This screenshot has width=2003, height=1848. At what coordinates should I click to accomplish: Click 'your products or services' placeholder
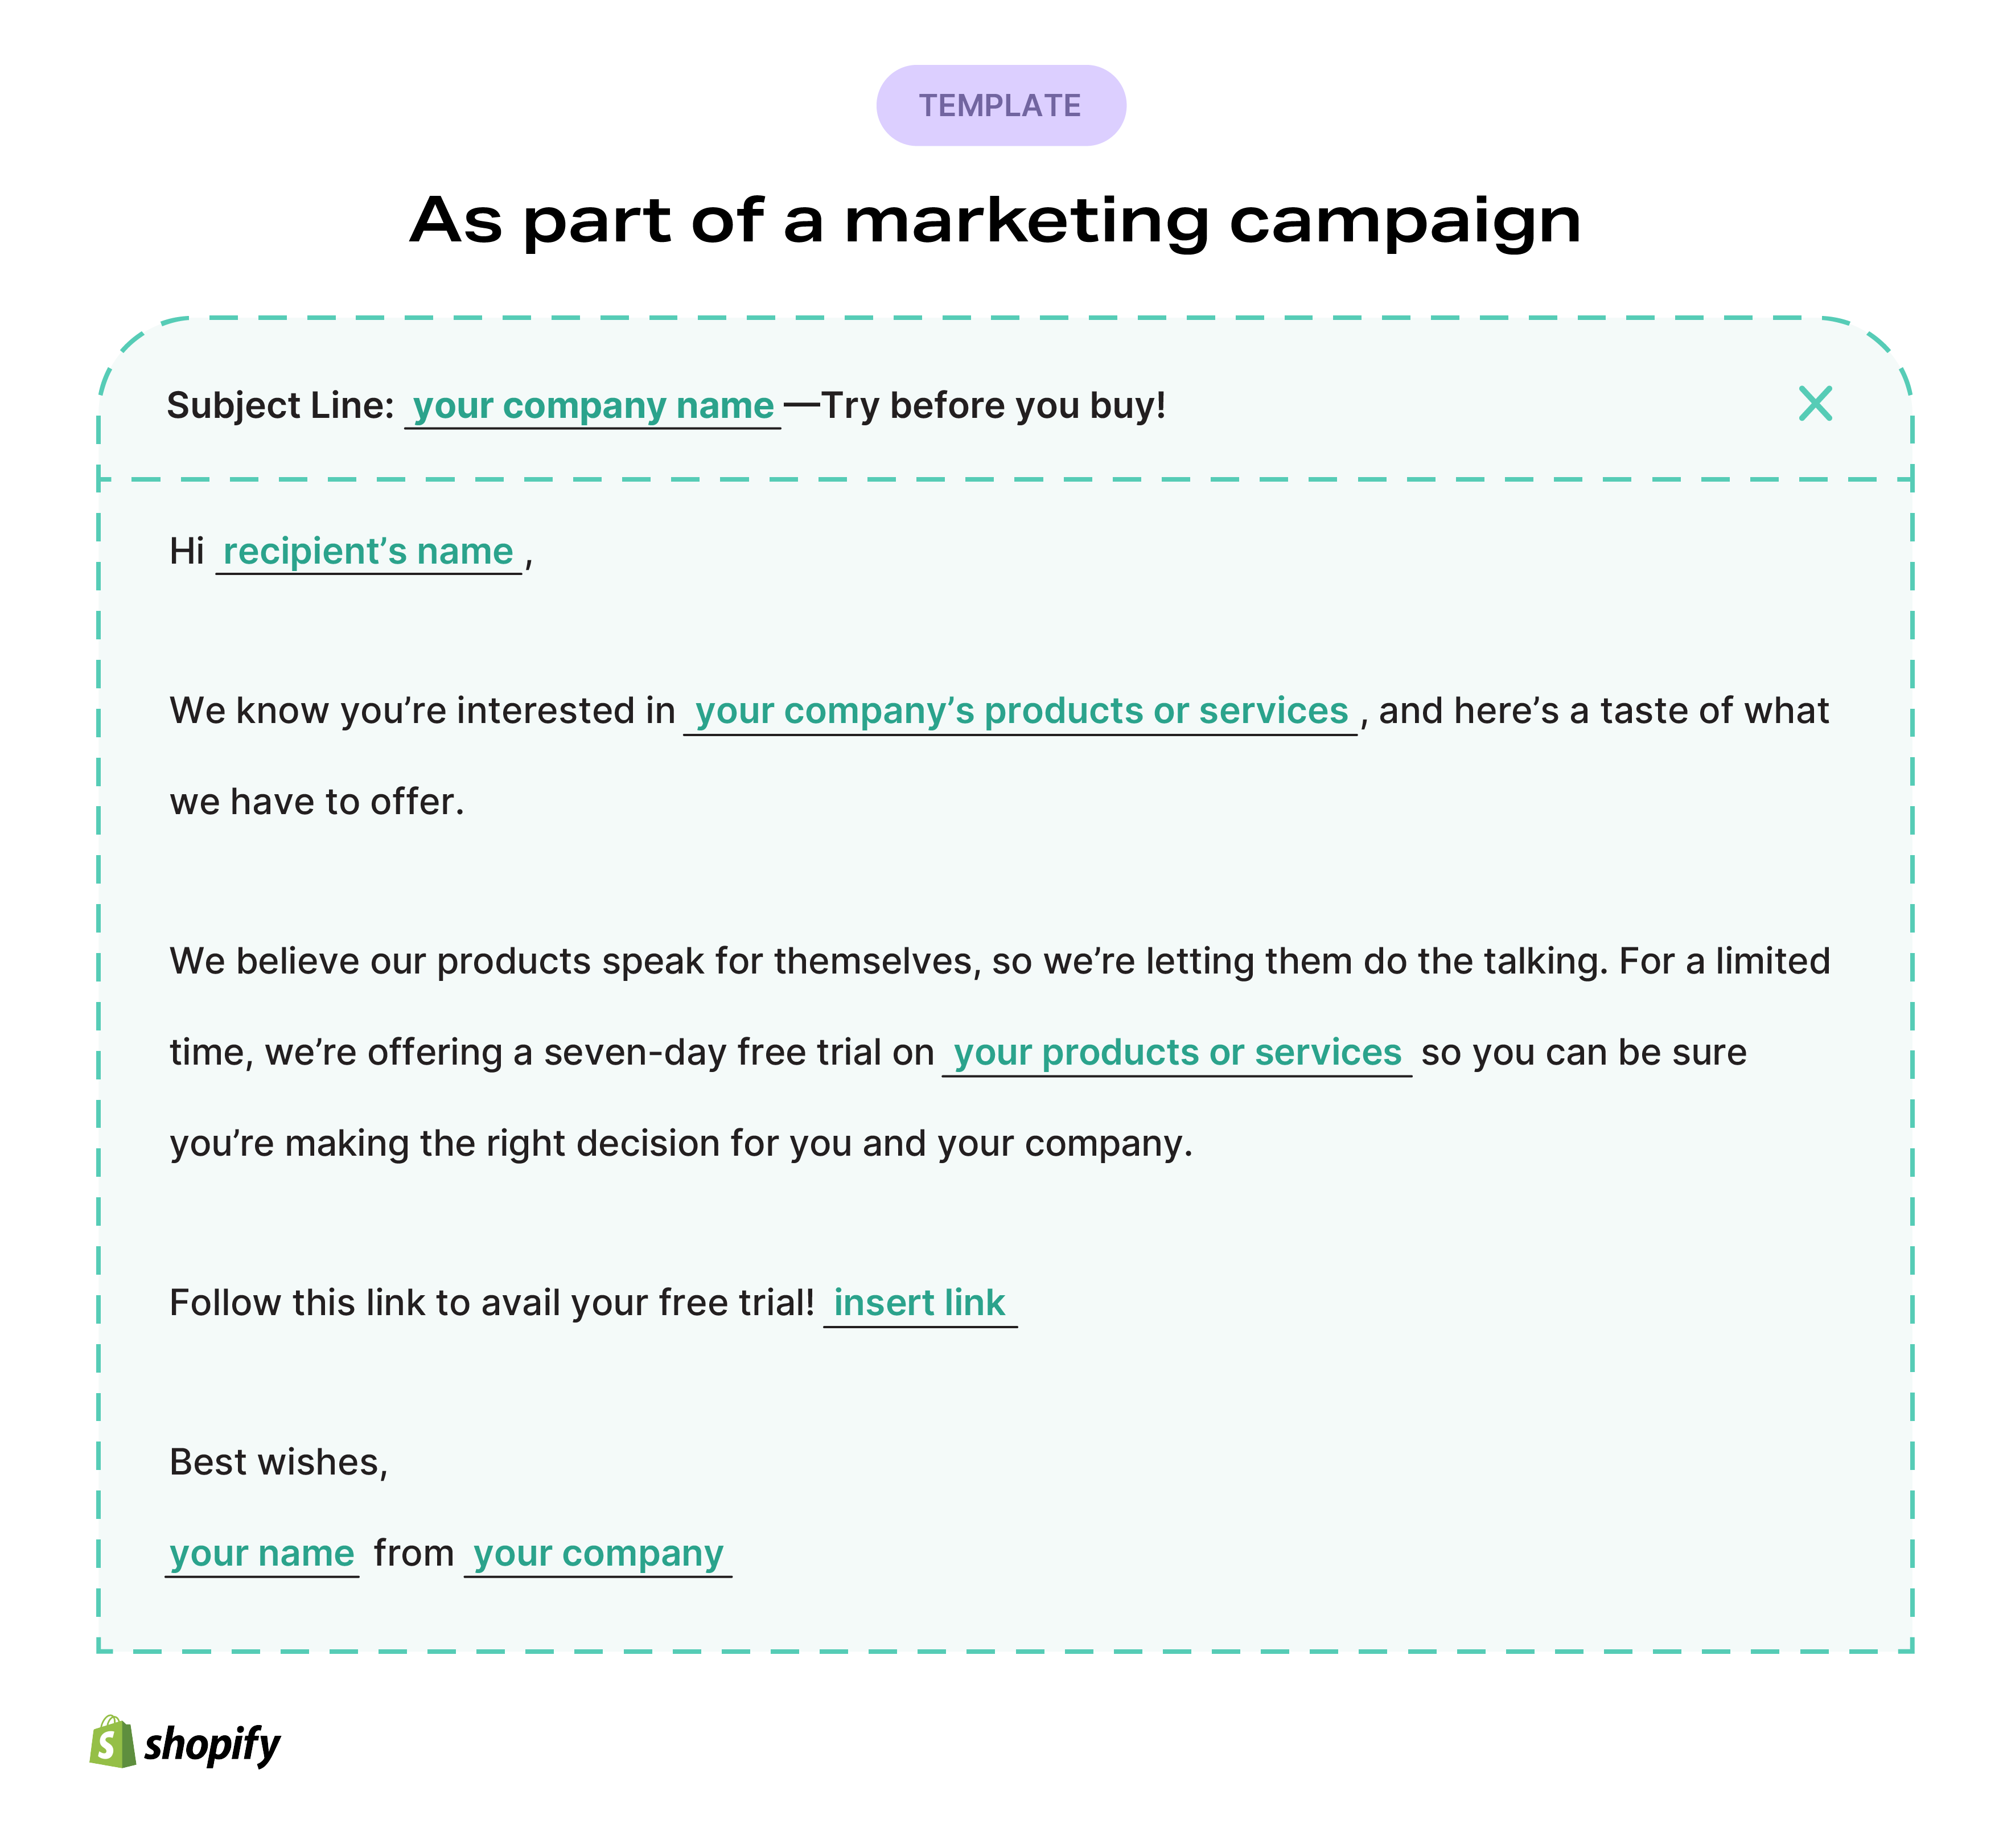[1177, 1053]
